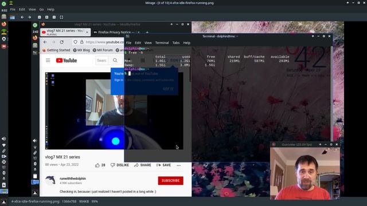Click the YouTube search magnifier button

tap(115, 61)
